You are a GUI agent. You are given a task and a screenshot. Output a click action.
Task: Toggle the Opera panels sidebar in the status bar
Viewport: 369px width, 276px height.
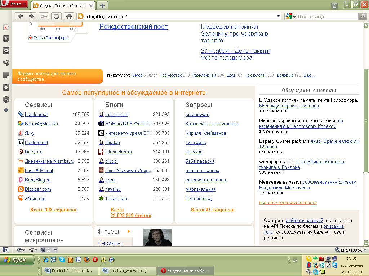(x=5, y=250)
